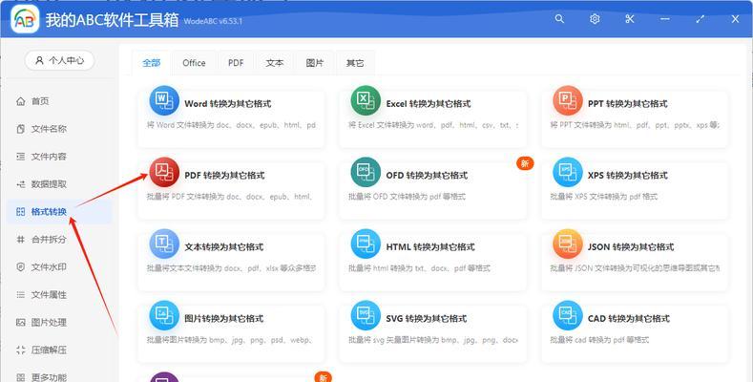Open the search magnifier in title bar
Screen dimensions: 753x382
tap(559, 19)
